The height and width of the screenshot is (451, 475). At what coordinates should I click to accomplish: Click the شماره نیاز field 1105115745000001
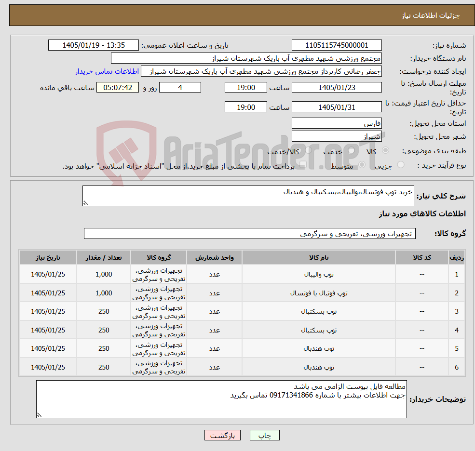(337, 45)
